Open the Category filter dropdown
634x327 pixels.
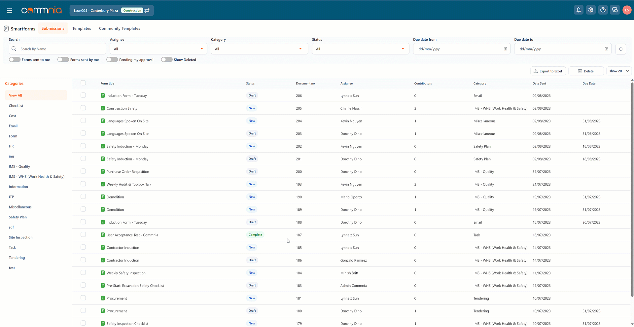pyautogui.click(x=260, y=49)
